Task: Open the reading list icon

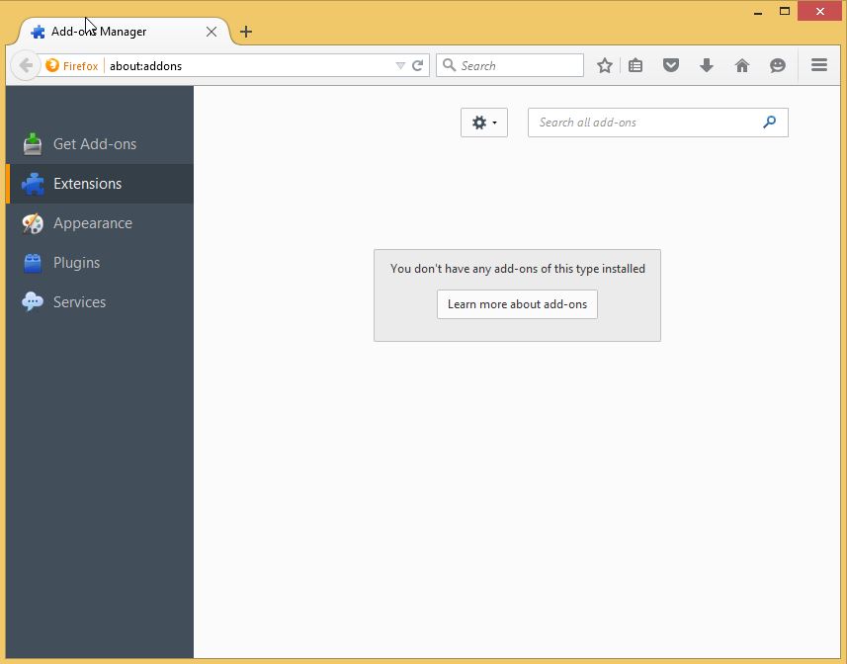Action: click(635, 65)
